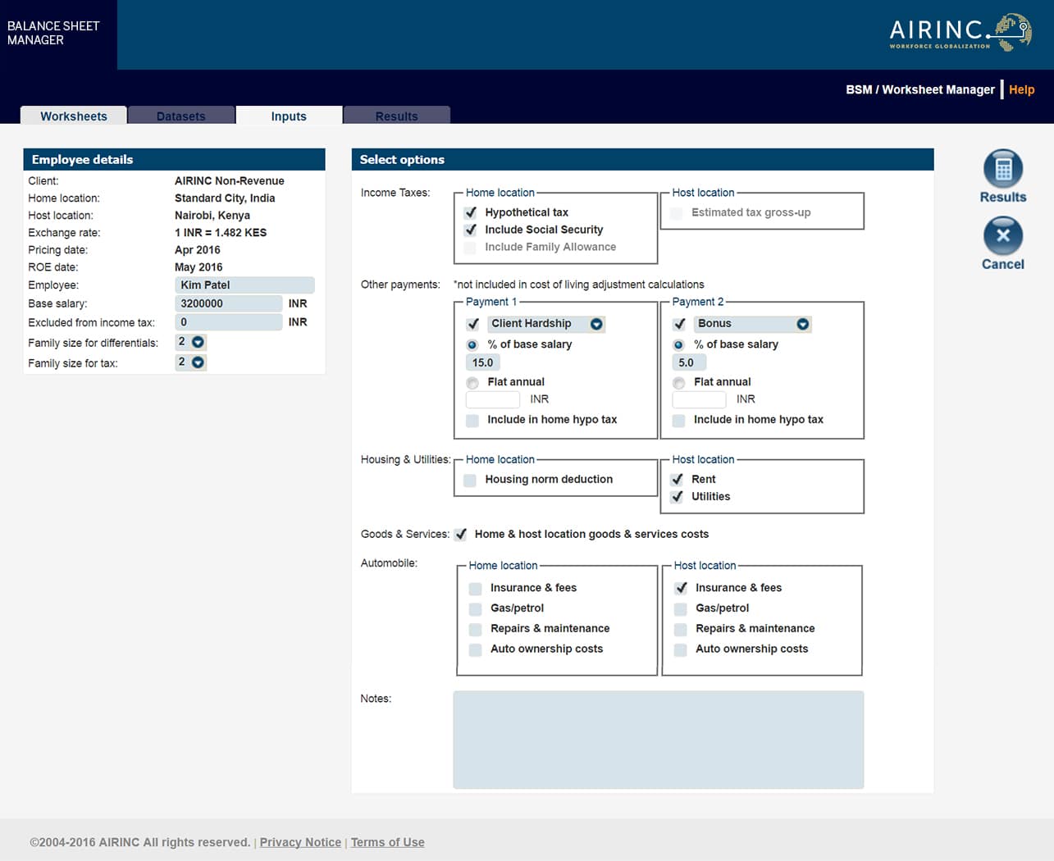Open the Results tab
1054x861 pixels.
pos(396,116)
